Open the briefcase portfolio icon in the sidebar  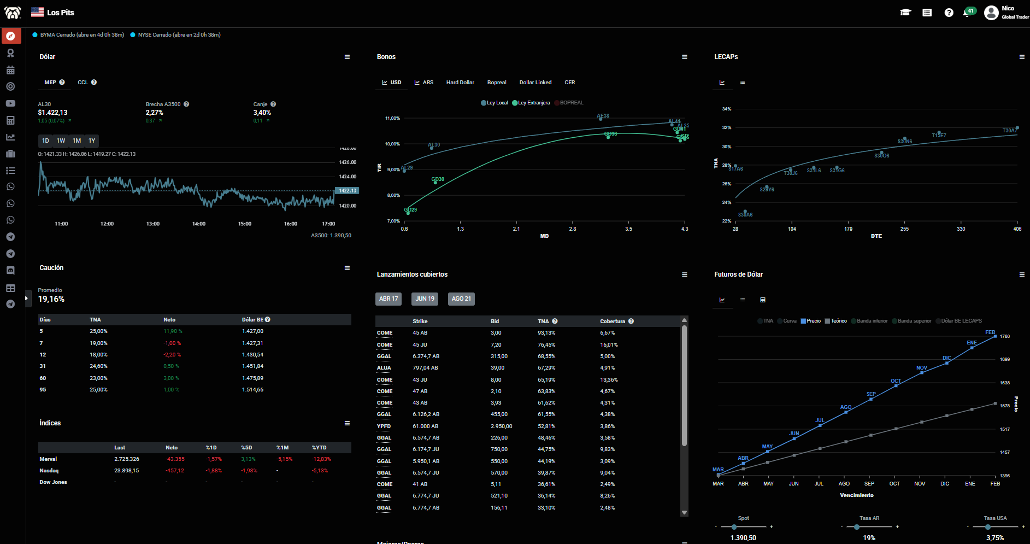[10, 154]
